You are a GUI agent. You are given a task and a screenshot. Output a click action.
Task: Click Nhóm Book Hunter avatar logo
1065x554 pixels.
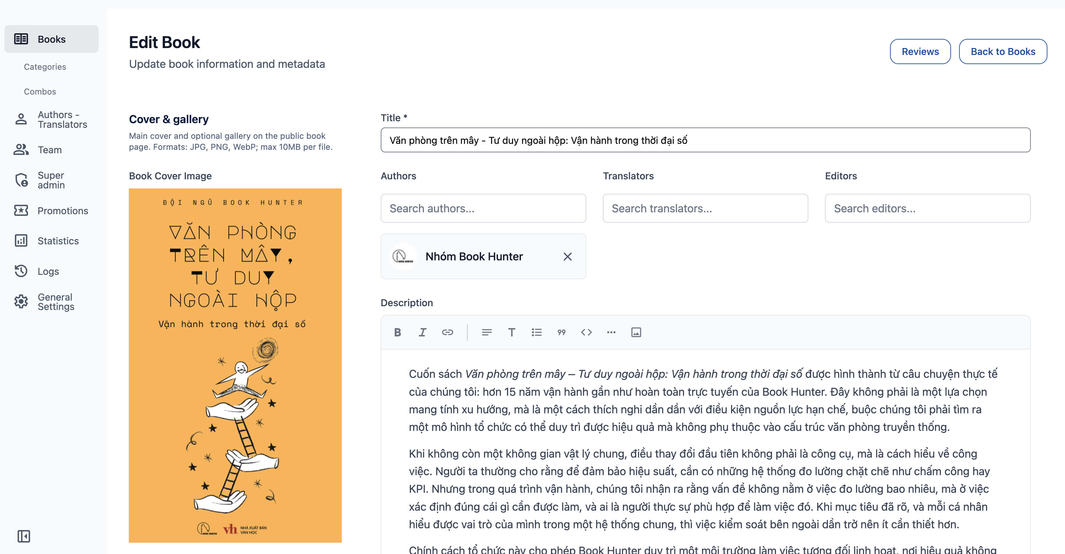(403, 257)
